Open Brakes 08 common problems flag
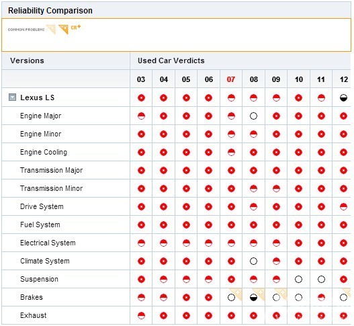 [259, 293]
